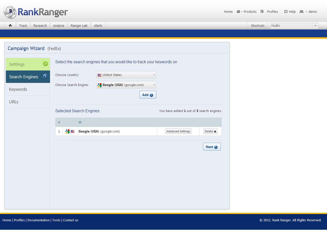
Task: Open the Alerts menu
Action: 98,25
